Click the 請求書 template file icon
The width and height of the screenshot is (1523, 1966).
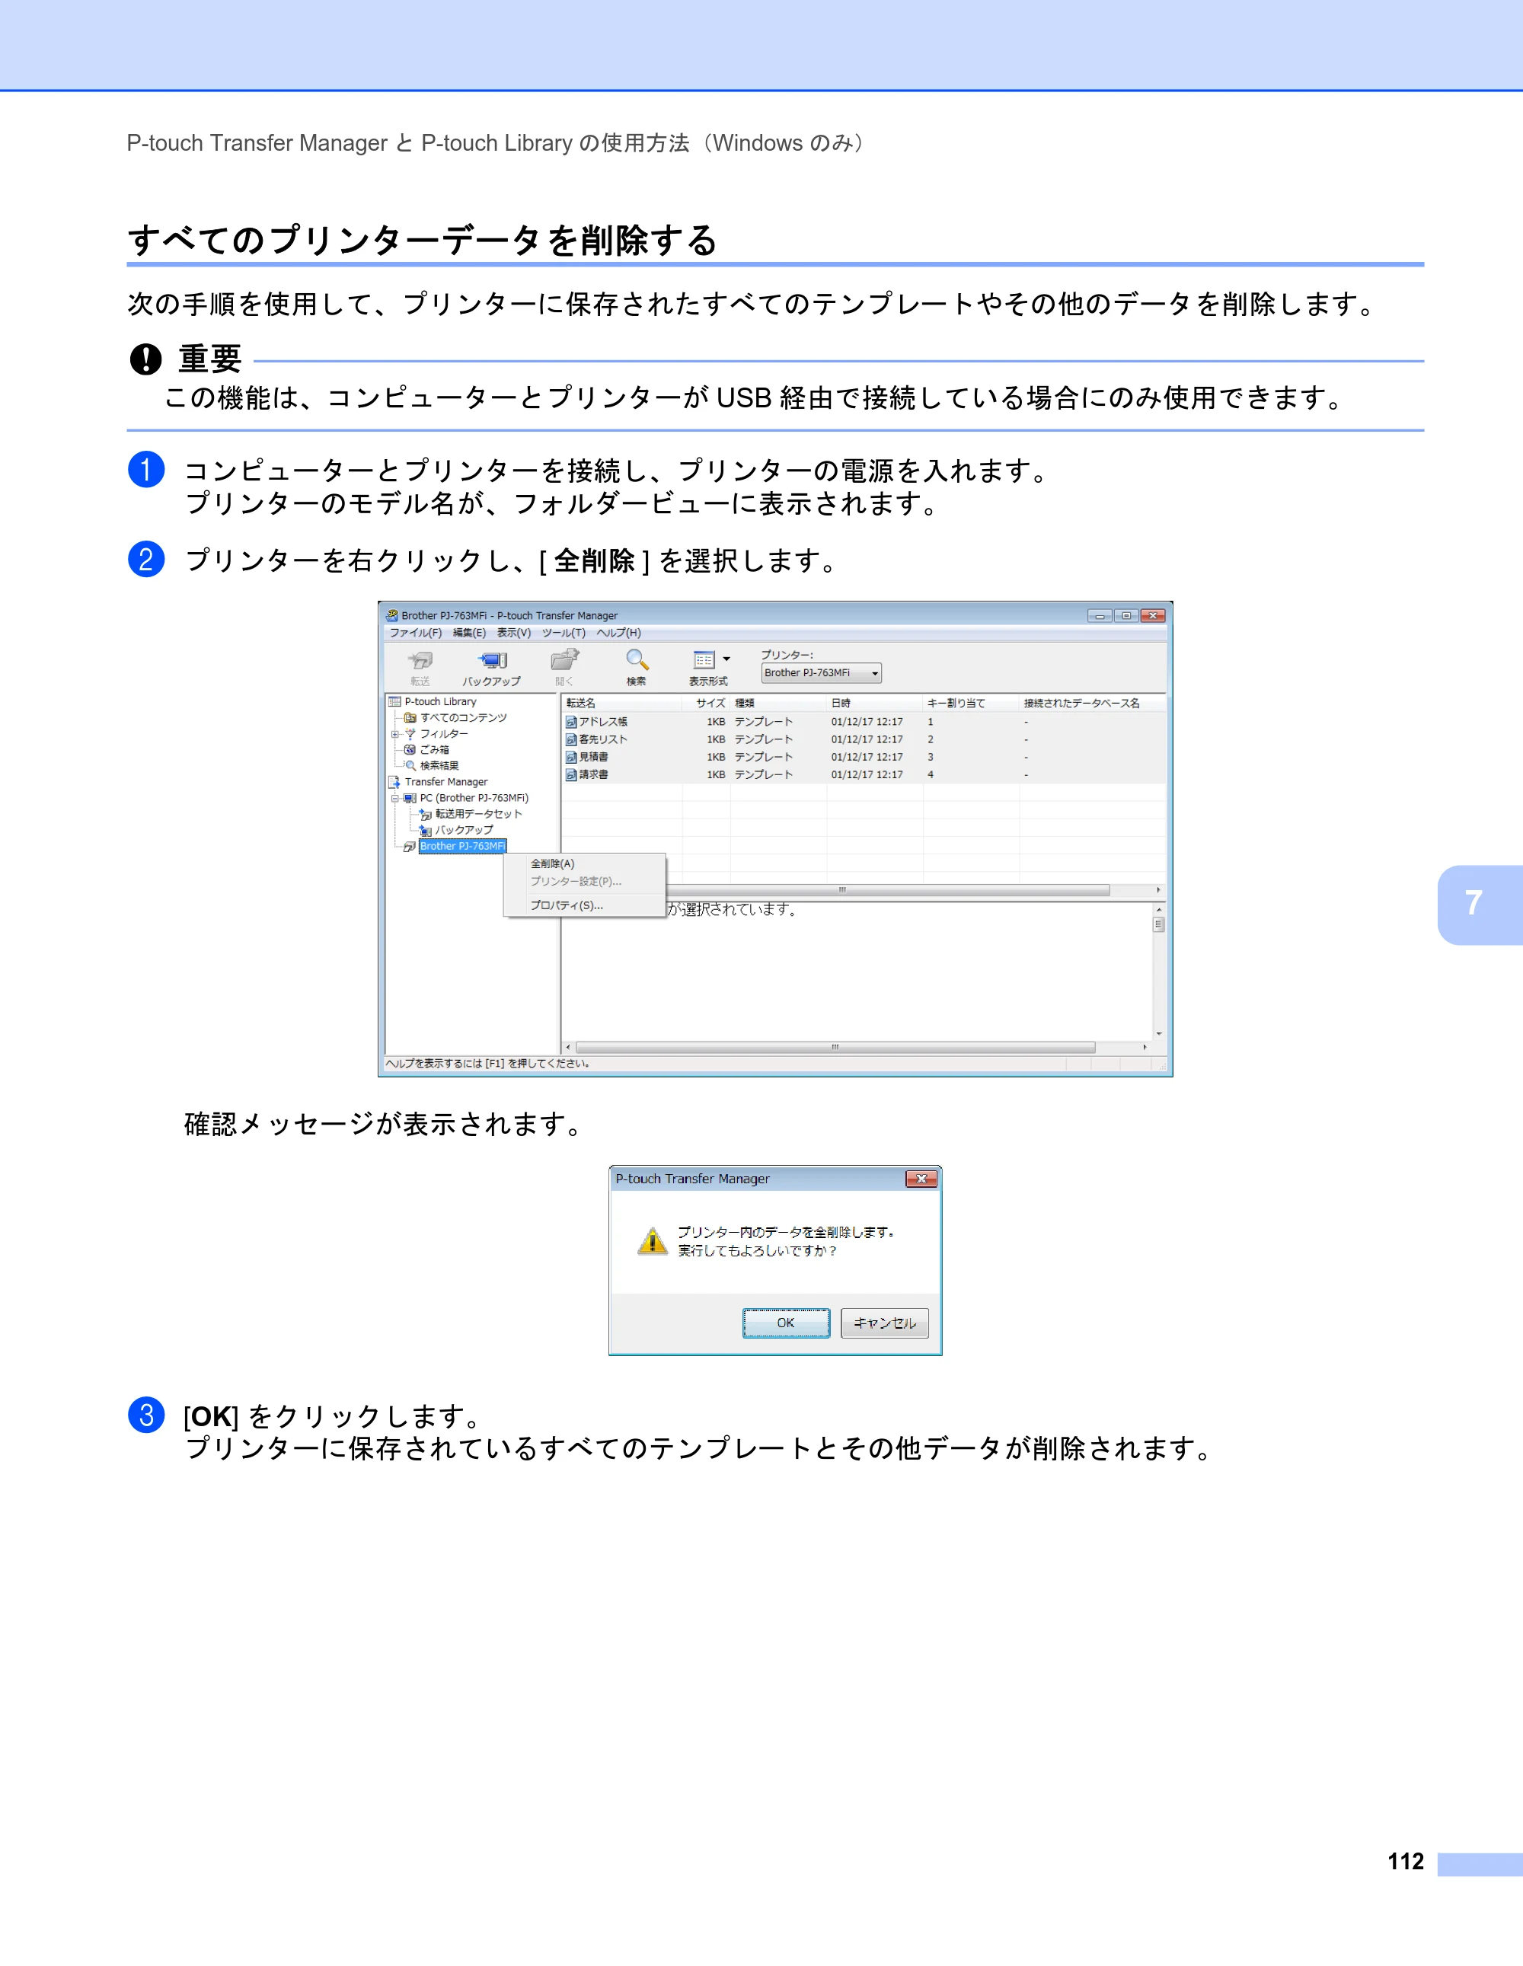click(x=570, y=774)
